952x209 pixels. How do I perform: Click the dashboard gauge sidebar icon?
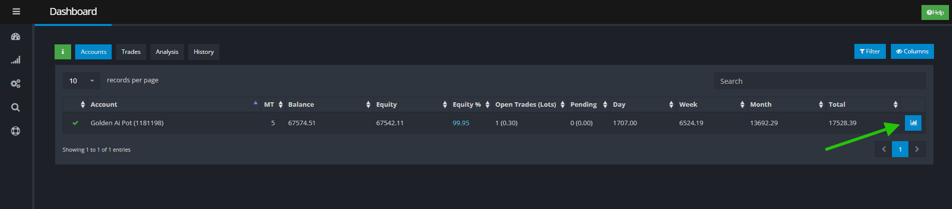(x=16, y=36)
